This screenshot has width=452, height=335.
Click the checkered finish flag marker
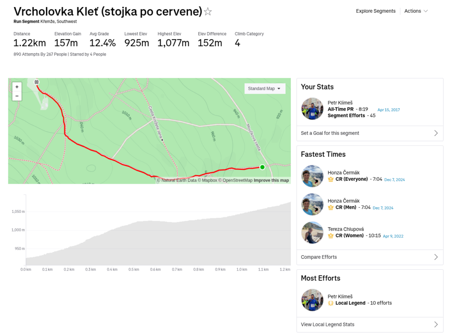37,82
